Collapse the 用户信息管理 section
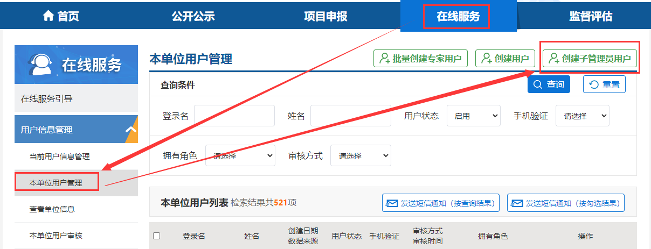Viewport: 651px width, 249px height. [76, 130]
